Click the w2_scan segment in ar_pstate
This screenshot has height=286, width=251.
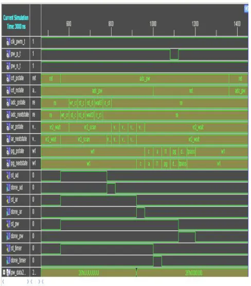click(x=90, y=127)
